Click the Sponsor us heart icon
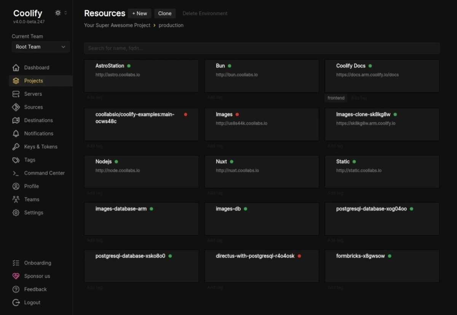The image size is (457, 315). [16, 276]
